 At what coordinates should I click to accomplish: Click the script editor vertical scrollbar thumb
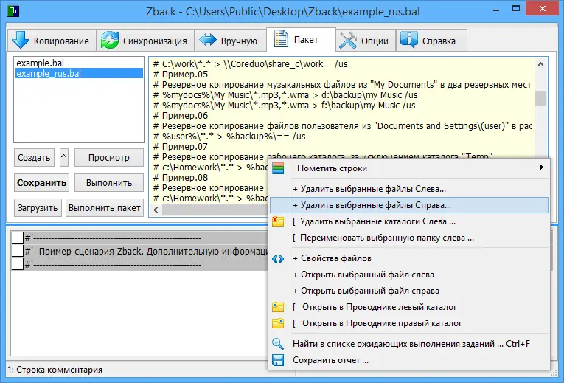(x=540, y=98)
